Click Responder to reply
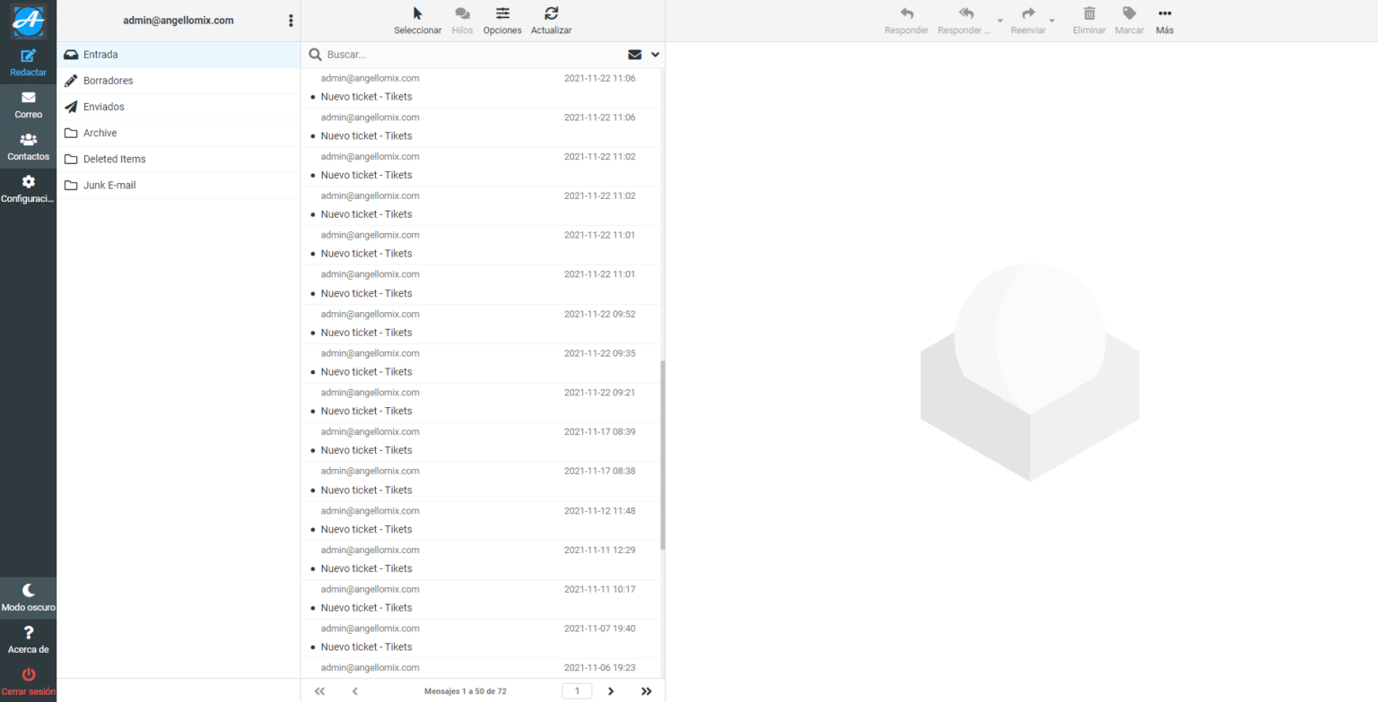 (x=906, y=13)
